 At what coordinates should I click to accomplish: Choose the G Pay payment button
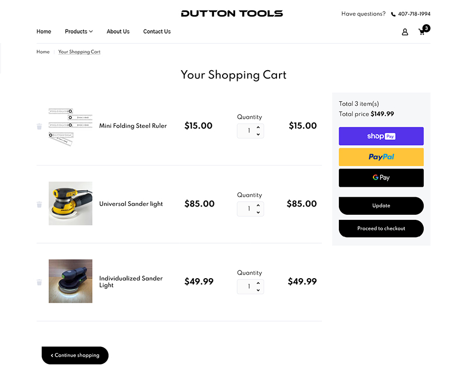[x=381, y=178]
